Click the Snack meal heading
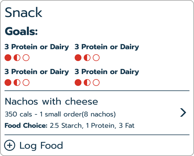194x156 pixels. (23, 13)
